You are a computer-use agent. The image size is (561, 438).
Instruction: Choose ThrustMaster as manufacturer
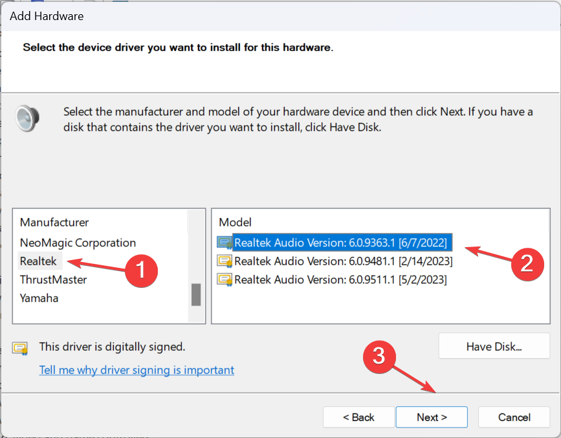pos(53,279)
